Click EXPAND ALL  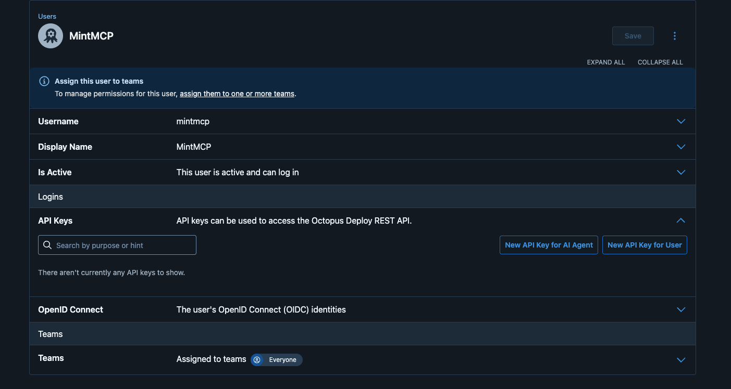(x=606, y=62)
